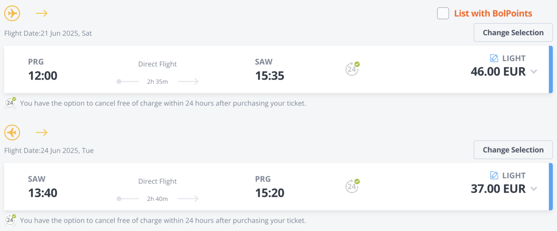Click the outbound flight plane icon
The image size is (557, 231).
click(12, 13)
